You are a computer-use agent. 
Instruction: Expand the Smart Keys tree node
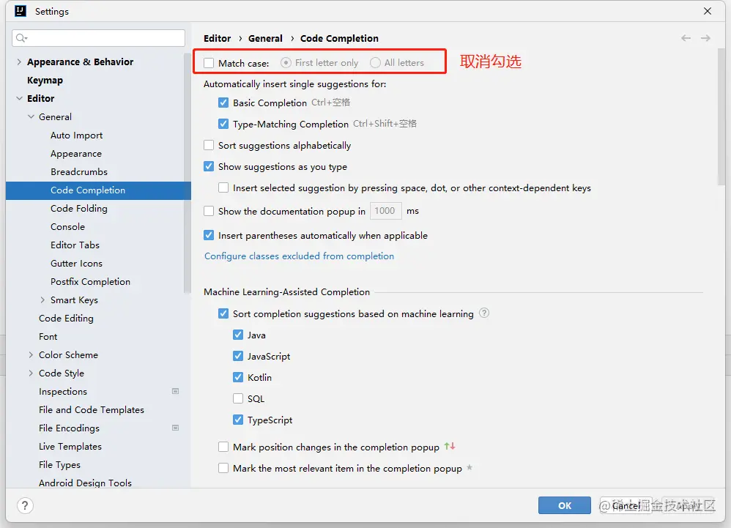[42, 300]
